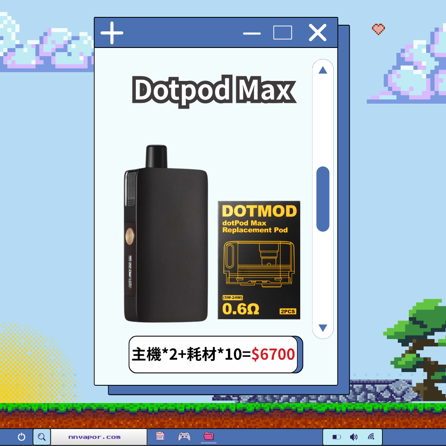Click the battery icon in system tray

click(x=337, y=437)
